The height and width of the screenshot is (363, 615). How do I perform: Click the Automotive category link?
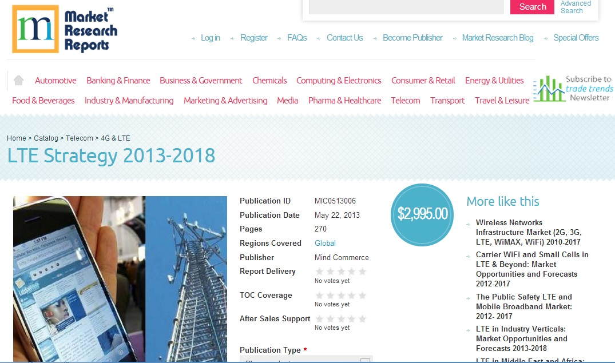point(55,81)
